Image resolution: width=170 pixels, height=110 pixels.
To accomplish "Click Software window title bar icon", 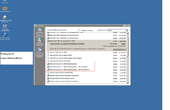I will (36, 26).
